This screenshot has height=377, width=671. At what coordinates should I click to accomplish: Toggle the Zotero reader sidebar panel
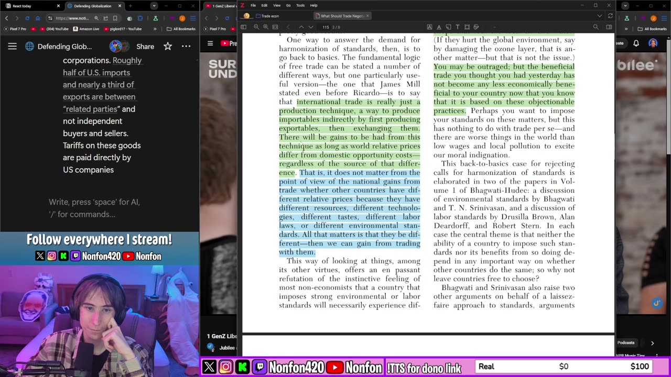244,27
